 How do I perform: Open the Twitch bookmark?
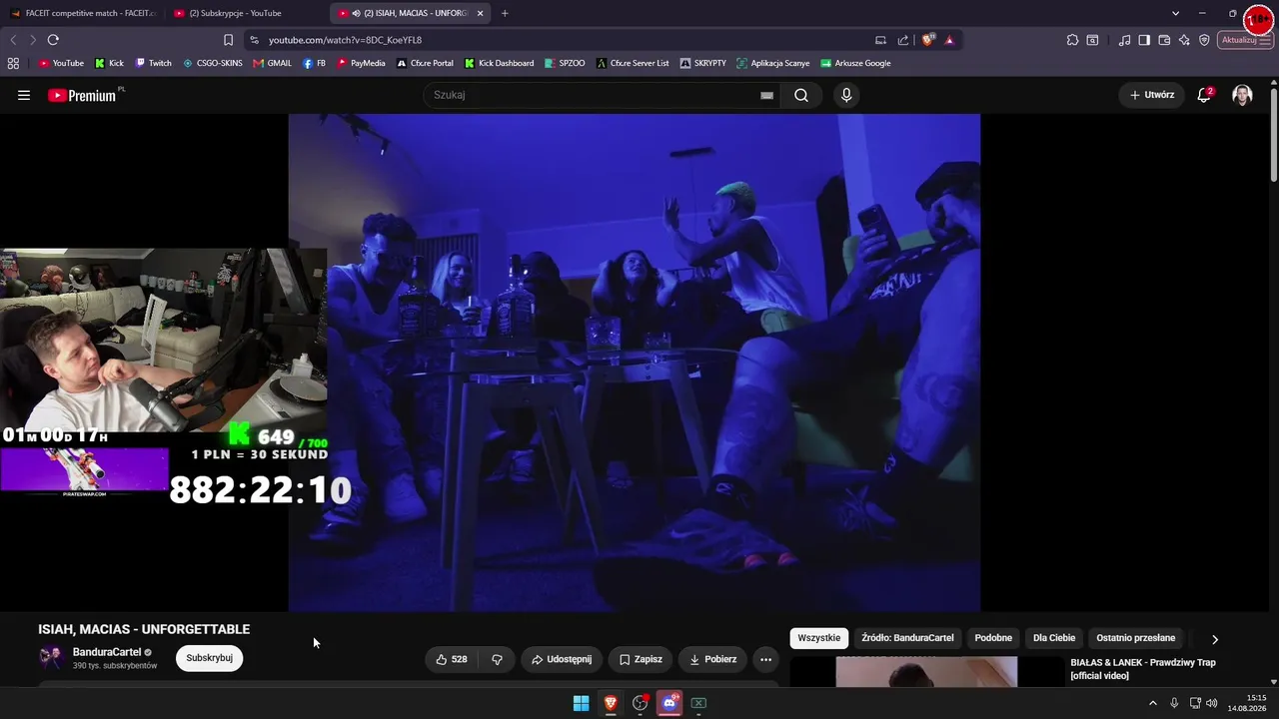154,63
